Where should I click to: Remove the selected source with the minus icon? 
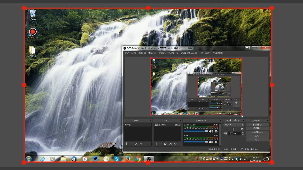(x=161, y=144)
